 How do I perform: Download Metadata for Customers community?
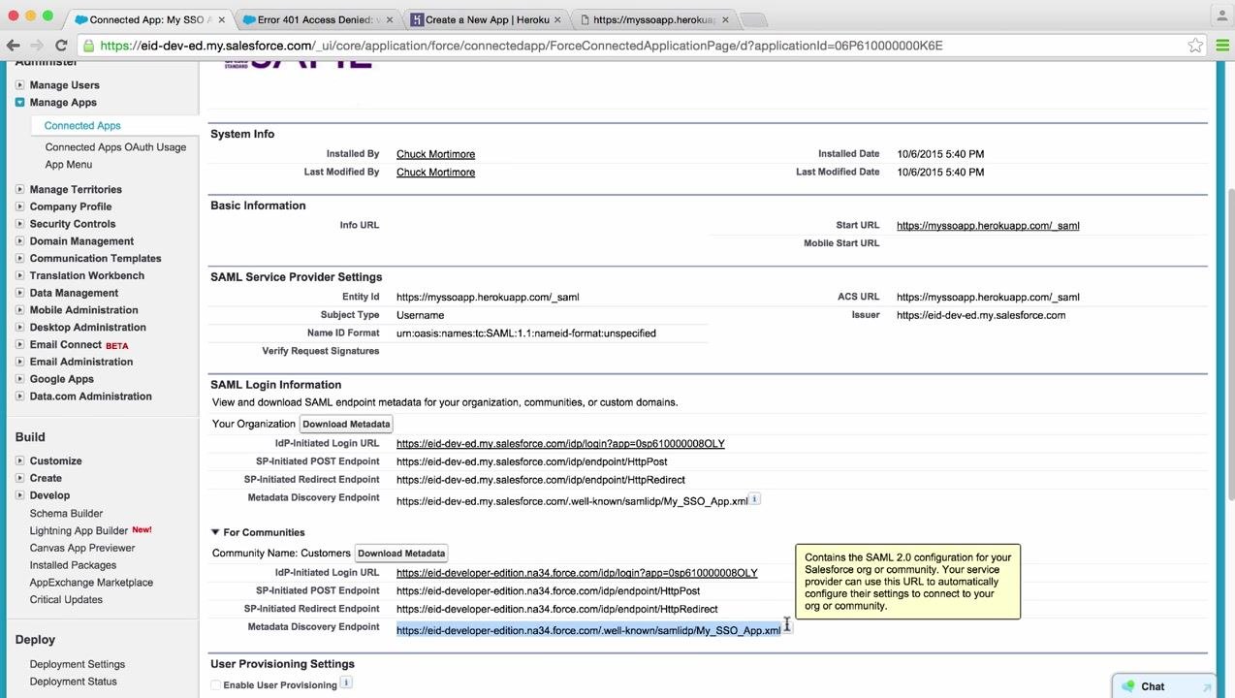coord(401,554)
